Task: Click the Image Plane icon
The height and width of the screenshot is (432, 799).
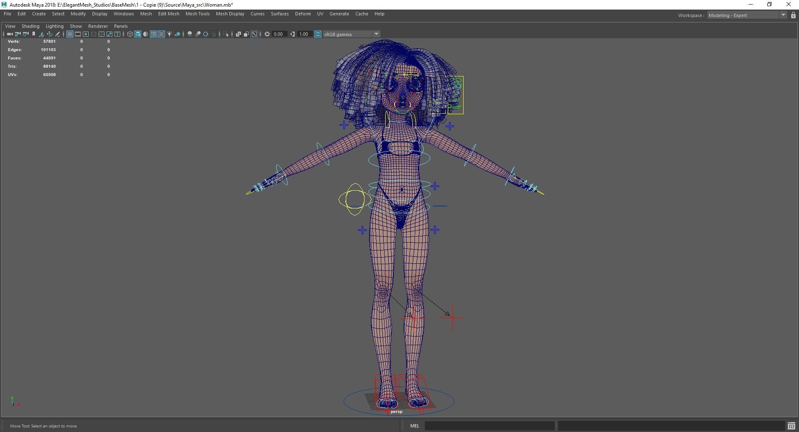Action: (41, 34)
